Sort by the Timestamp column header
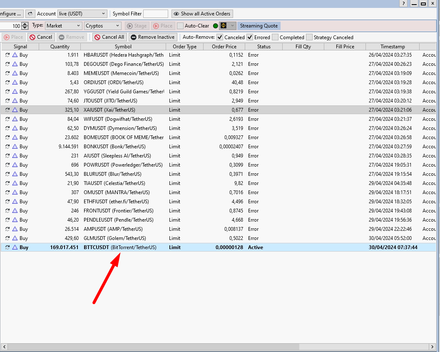The width and height of the screenshot is (440, 352). [393, 47]
